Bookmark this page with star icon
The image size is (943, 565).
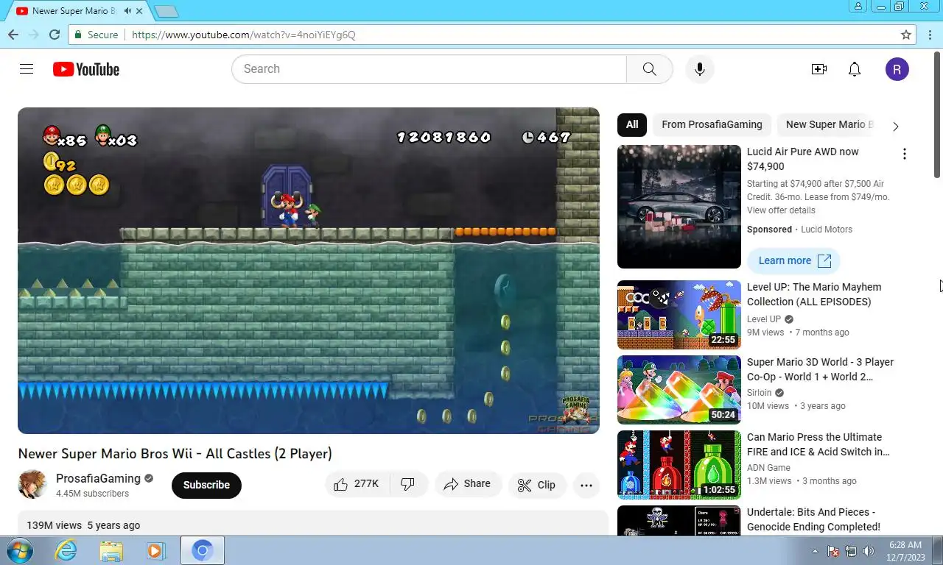tap(906, 35)
